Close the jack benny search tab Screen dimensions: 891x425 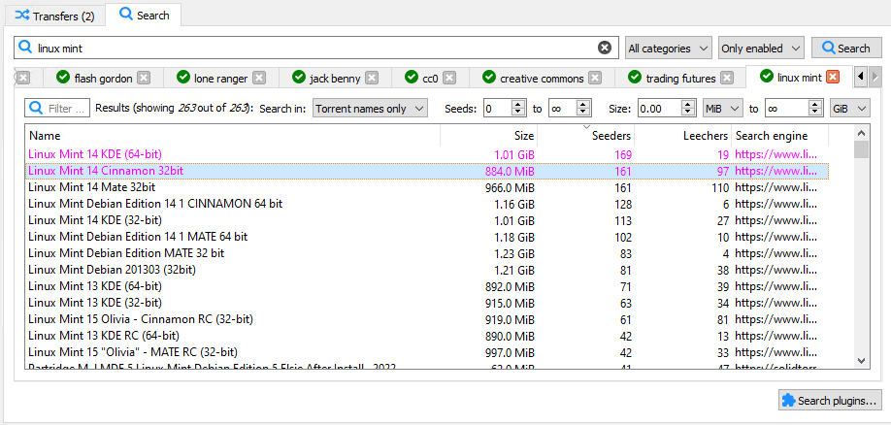[372, 78]
